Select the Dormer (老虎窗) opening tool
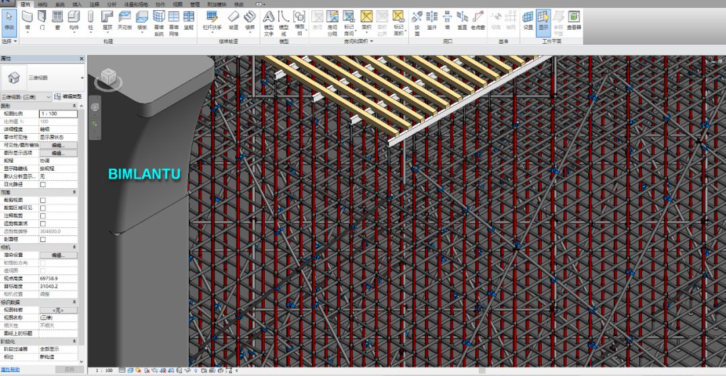 pyautogui.click(x=478, y=22)
